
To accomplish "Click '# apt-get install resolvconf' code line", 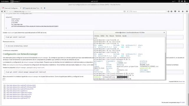I will point(16,37).
